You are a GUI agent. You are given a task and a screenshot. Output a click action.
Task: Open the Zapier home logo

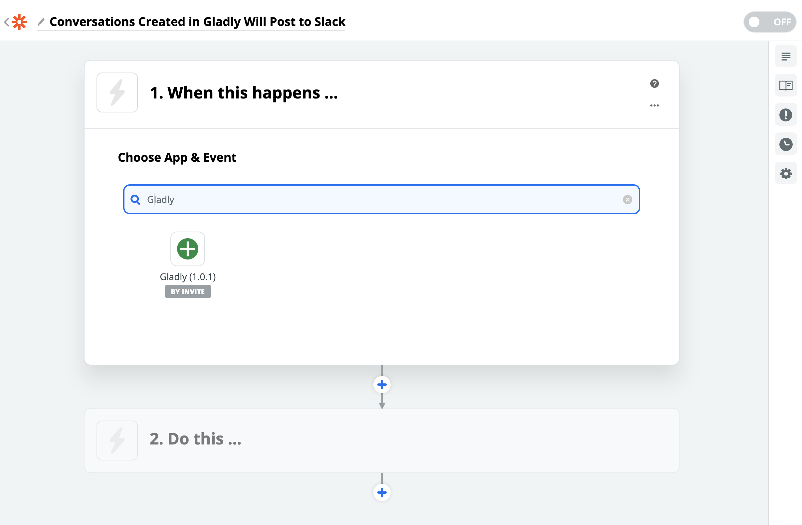(x=19, y=22)
